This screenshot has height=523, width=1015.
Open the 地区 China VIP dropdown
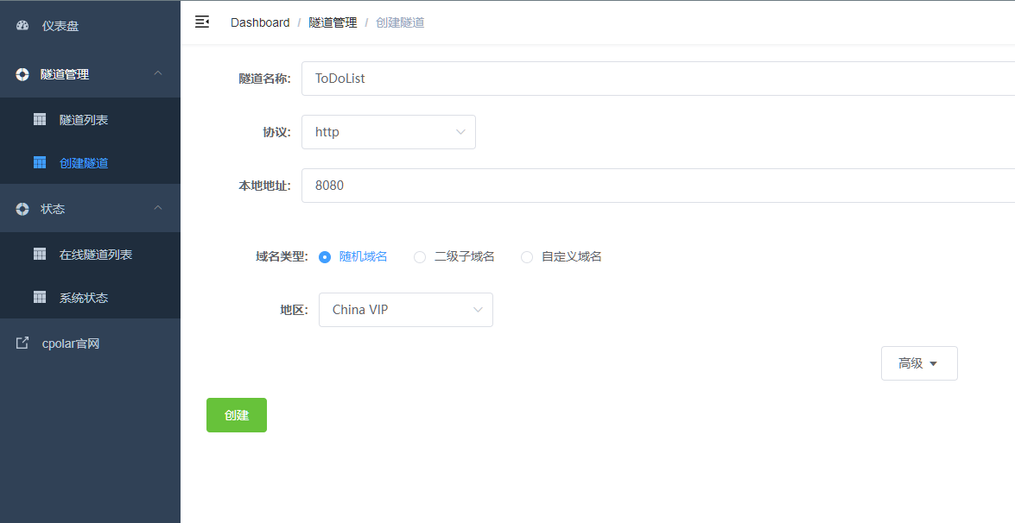(406, 310)
